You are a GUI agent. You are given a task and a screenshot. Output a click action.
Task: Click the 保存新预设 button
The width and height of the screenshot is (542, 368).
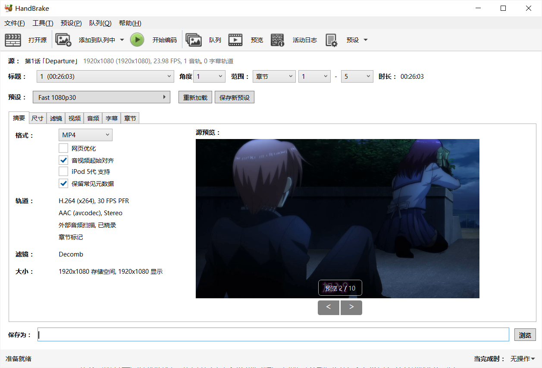tap(235, 97)
